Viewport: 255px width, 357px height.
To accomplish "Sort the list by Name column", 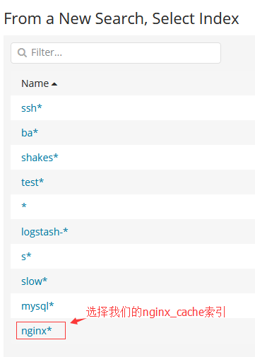I will [35, 83].
